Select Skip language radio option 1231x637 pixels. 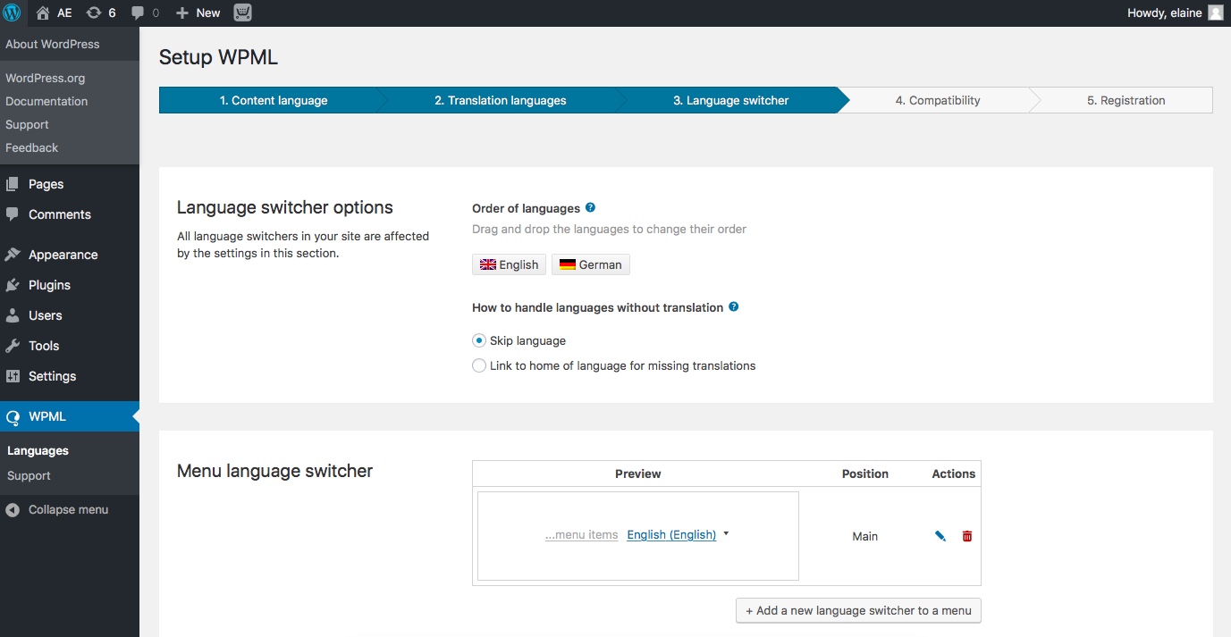click(479, 340)
